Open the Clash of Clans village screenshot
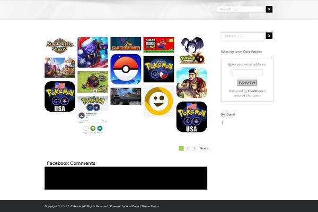The height and width of the screenshot is (212, 318). point(93,82)
